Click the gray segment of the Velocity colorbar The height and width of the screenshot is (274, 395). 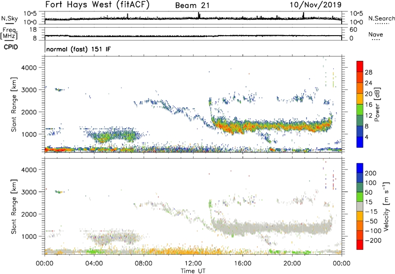point(360,206)
